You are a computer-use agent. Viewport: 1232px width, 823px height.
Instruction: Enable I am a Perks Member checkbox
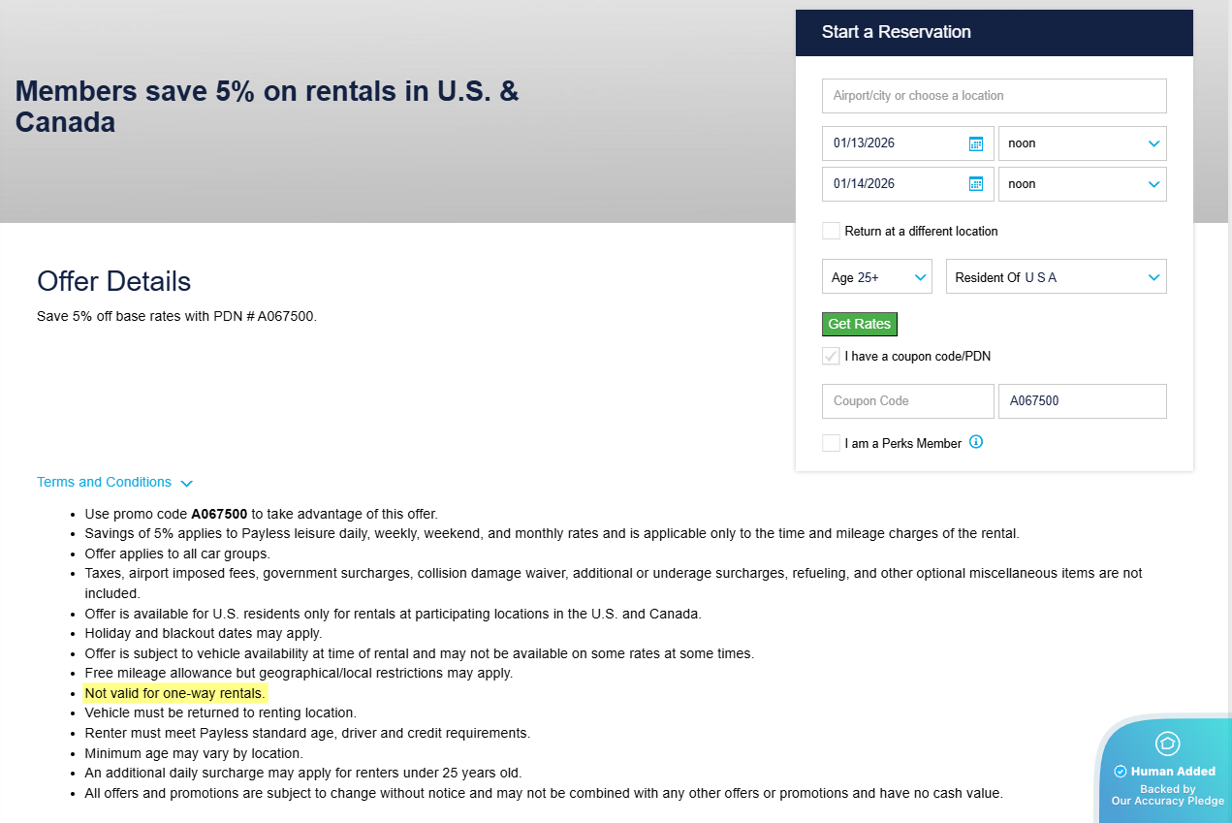click(832, 443)
